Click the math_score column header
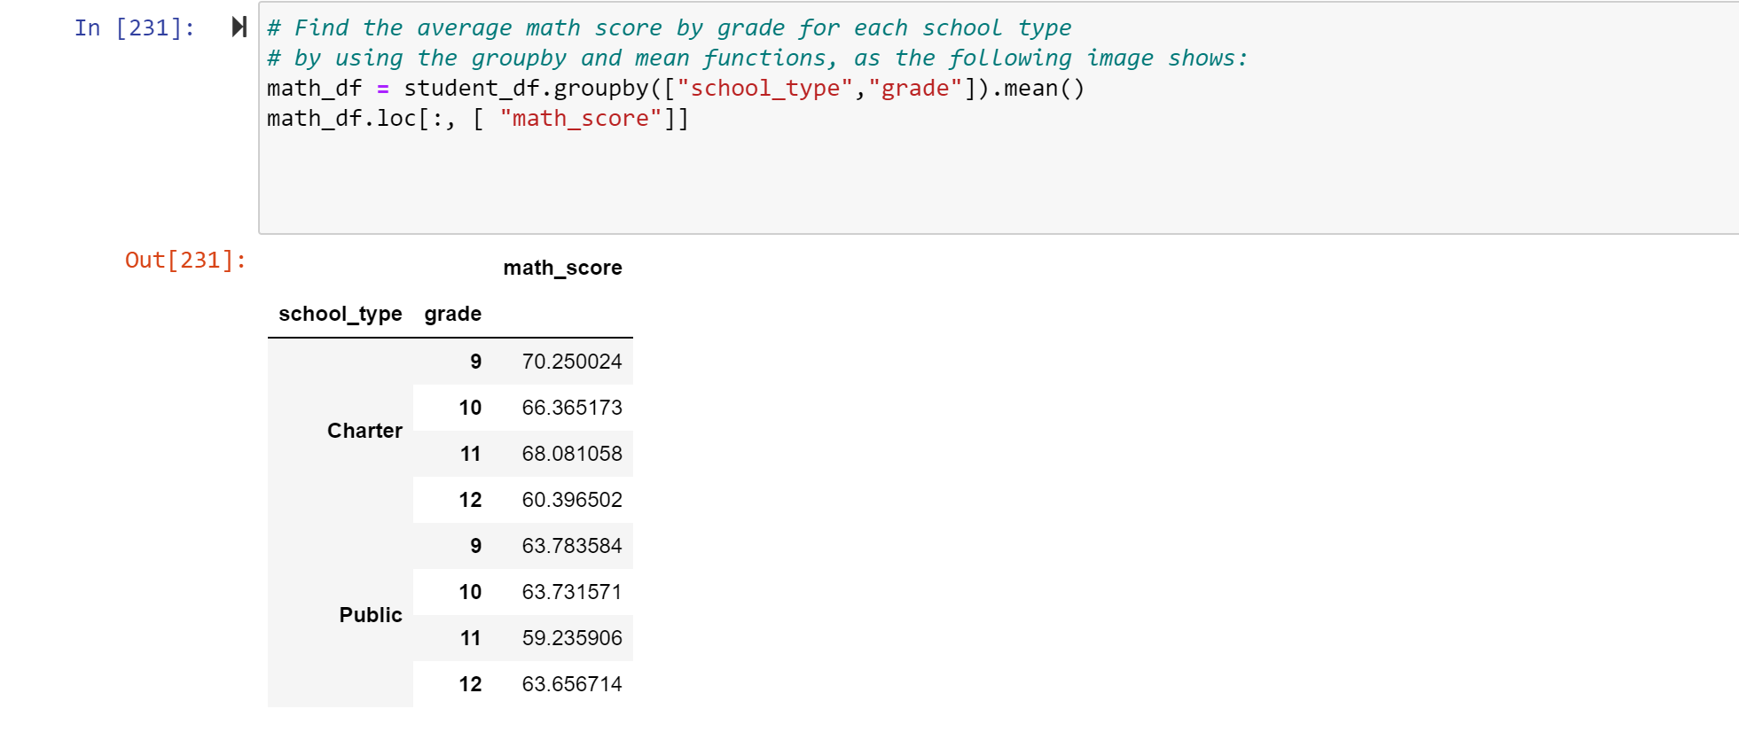The height and width of the screenshot is (740, 1739). (562, 268)
